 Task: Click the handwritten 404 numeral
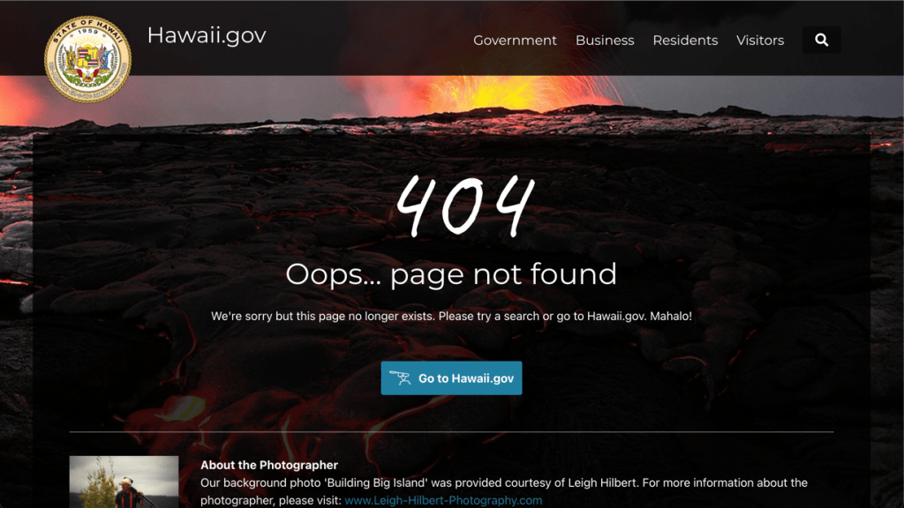click(464, 205)
